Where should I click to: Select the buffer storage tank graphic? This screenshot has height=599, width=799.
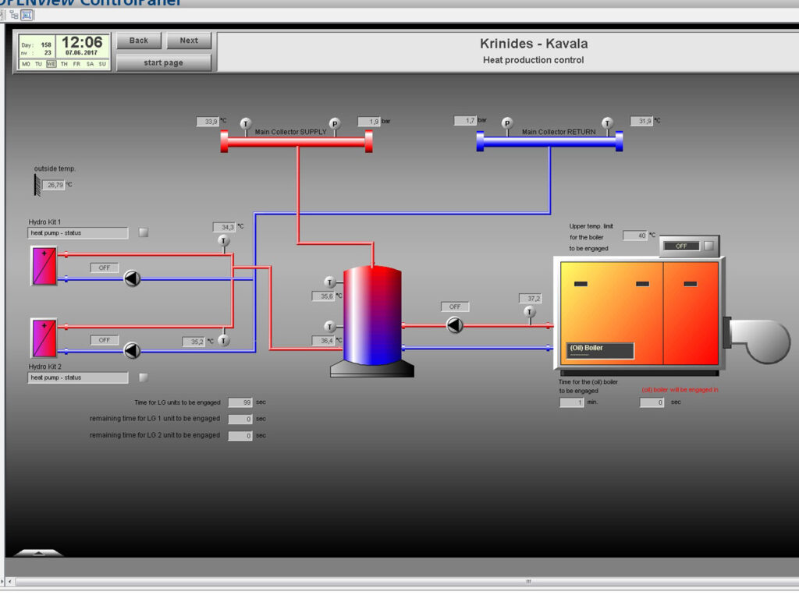click(x=372, y=321)
